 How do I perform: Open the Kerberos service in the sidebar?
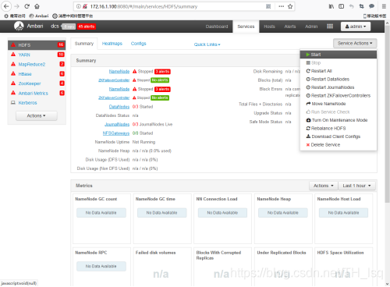point(27,103)
